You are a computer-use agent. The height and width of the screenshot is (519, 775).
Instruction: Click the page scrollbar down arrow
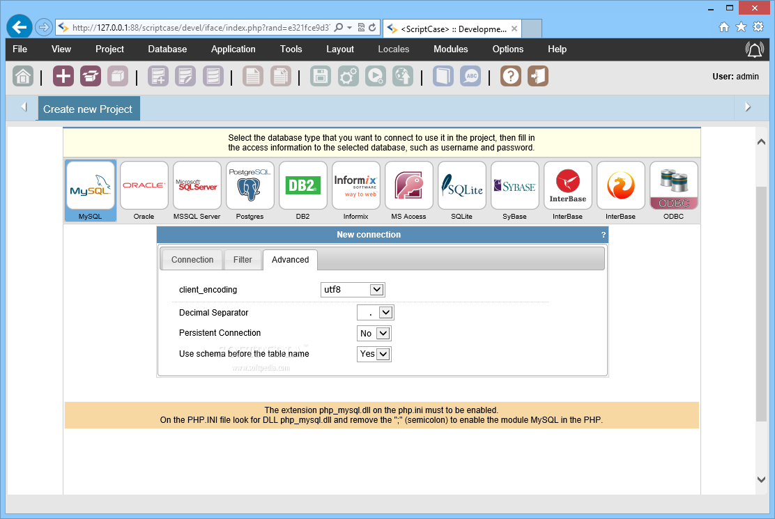point(761,479)
